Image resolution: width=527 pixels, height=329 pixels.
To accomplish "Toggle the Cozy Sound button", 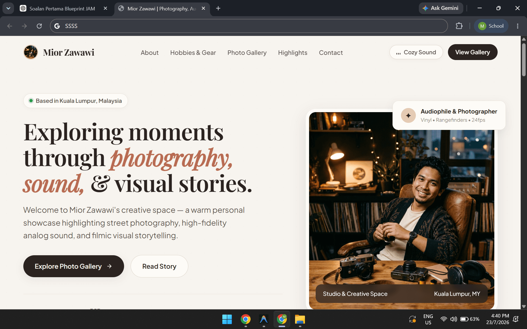I will (416, 52).
